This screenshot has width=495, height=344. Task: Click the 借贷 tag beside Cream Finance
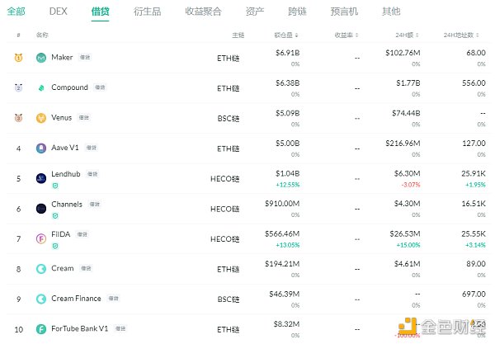click(113, 299)
